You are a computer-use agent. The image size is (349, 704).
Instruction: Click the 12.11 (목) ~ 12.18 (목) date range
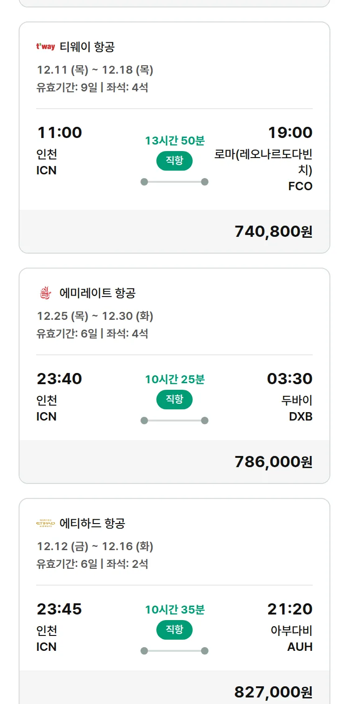click(x=95, y=70)
